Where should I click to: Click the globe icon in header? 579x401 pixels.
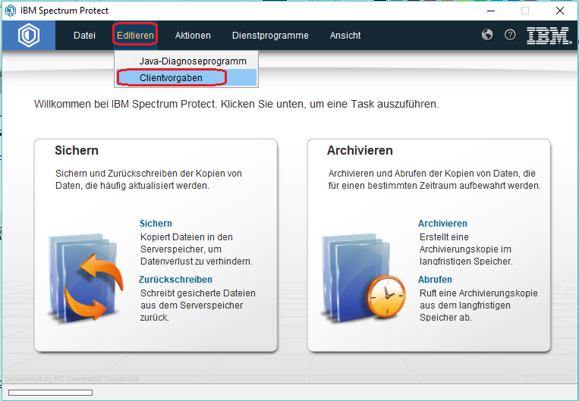pos(487,35)
